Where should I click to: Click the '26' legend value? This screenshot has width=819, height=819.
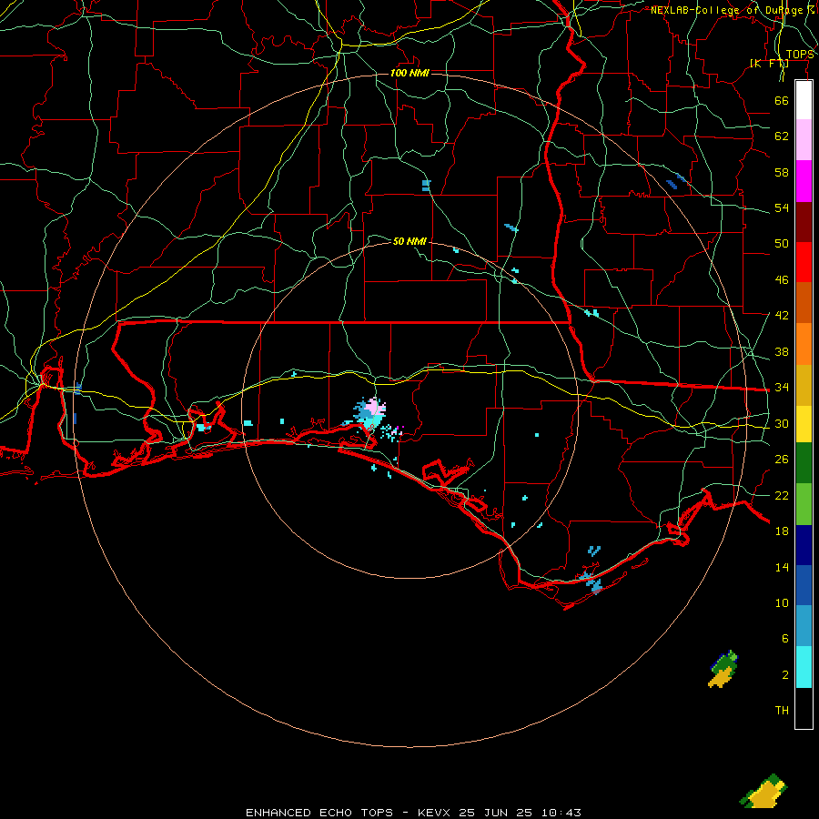[782, 460]
